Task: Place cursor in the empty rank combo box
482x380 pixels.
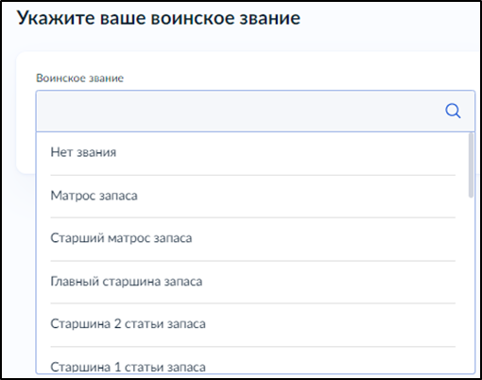Action: coord(255,111)
